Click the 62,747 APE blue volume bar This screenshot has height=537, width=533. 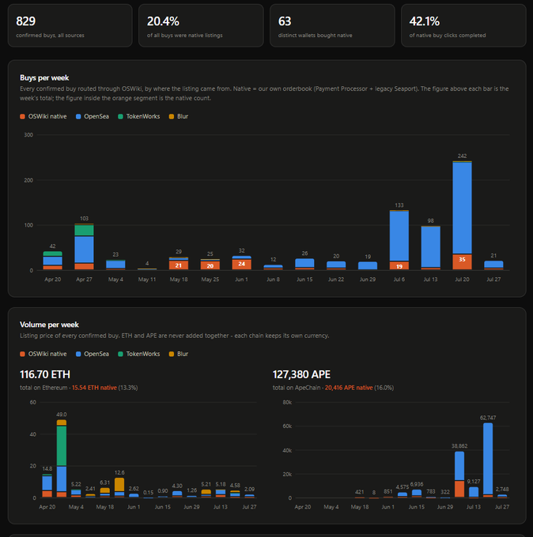[488, 459]
